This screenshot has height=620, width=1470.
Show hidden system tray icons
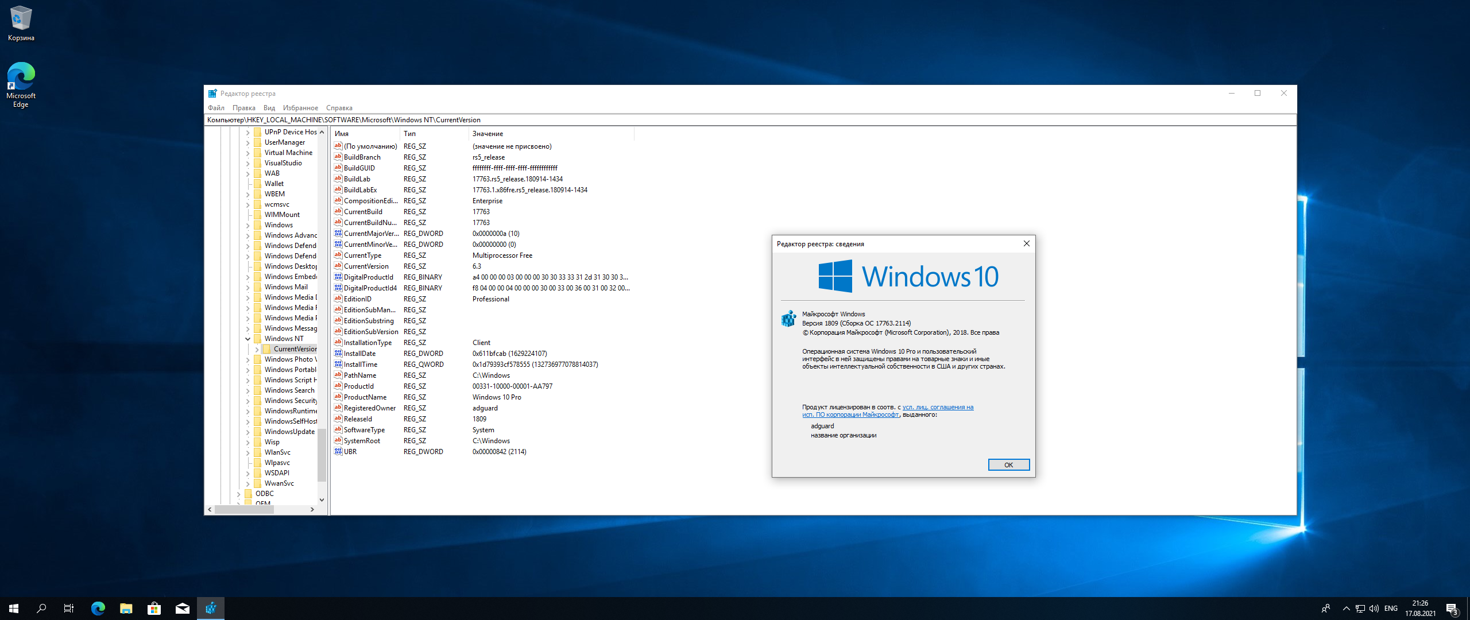(1346, 608)
